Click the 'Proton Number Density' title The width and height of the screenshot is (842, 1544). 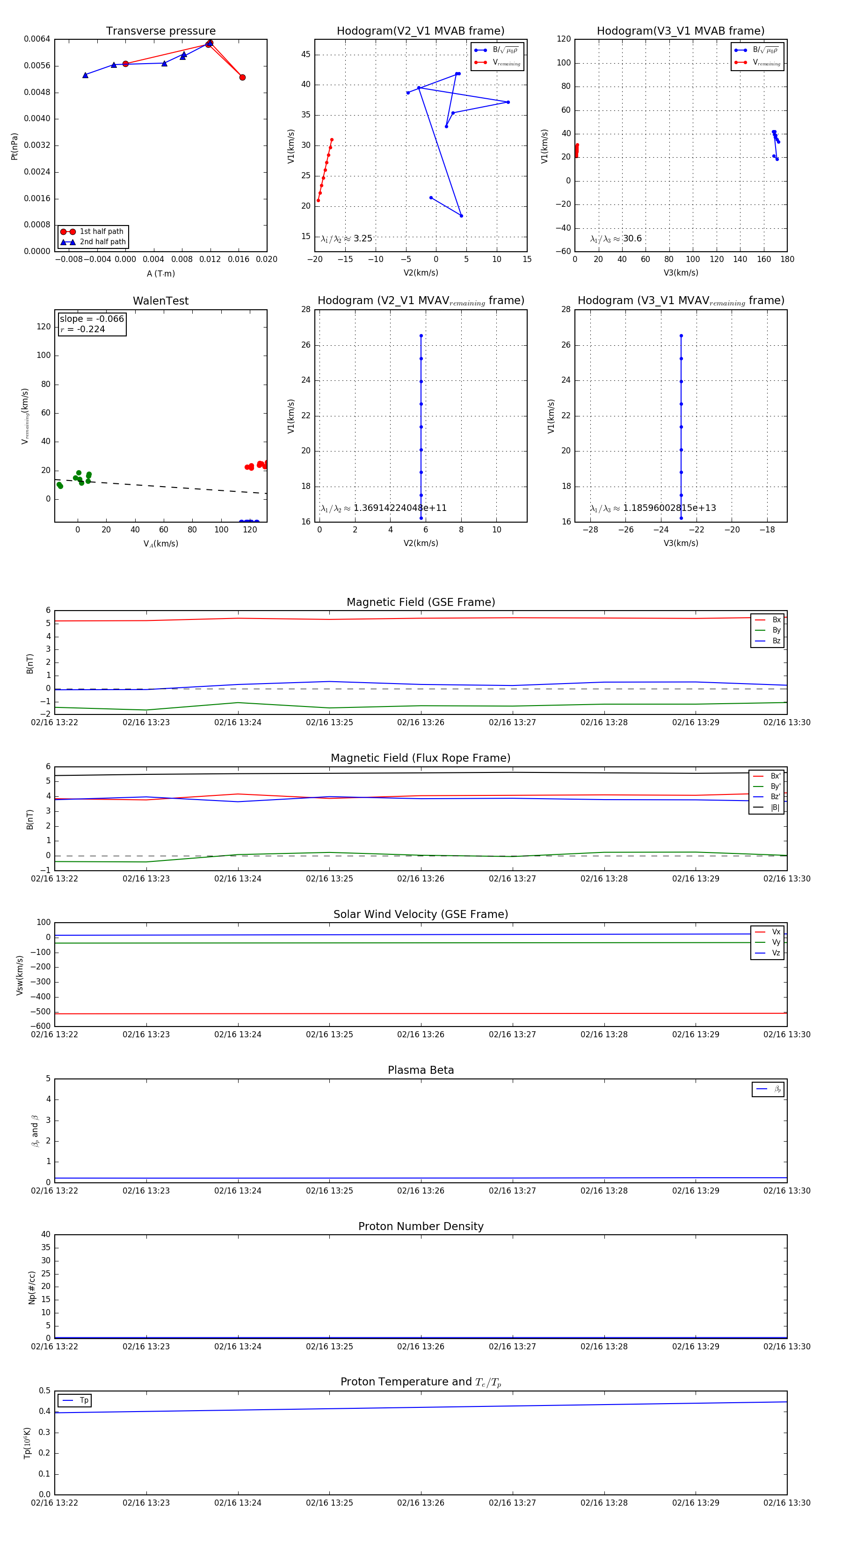[421, 1226]
